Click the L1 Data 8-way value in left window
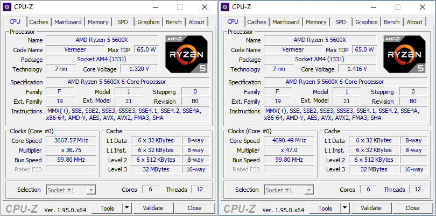Viewport: 436px width, 216px height. 196,140
